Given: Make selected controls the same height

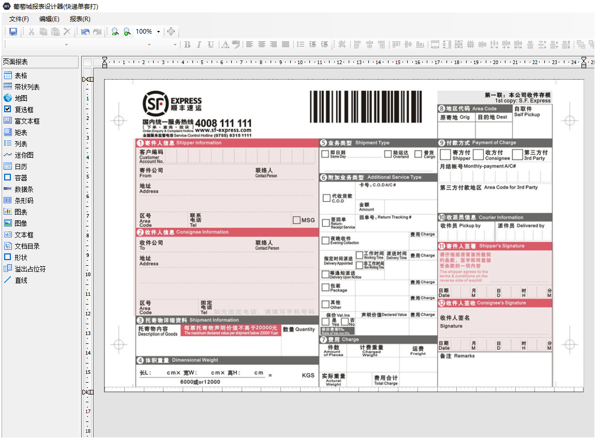Looking at the screenshot, I should point(447,44).
